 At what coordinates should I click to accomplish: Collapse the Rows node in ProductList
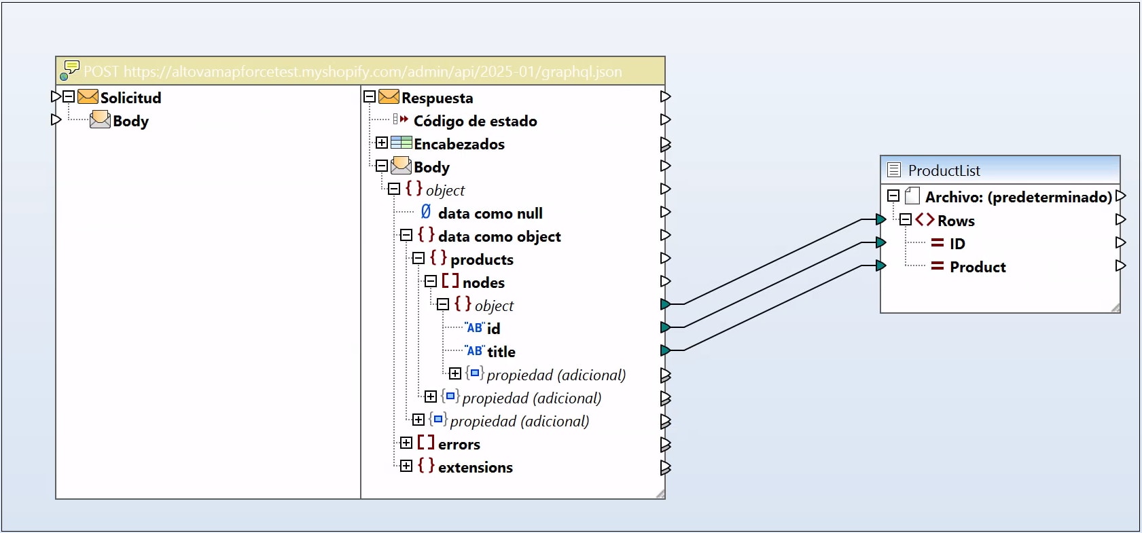906,220
